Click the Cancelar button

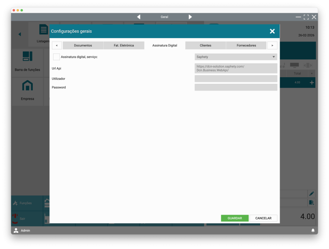[263, 218]
